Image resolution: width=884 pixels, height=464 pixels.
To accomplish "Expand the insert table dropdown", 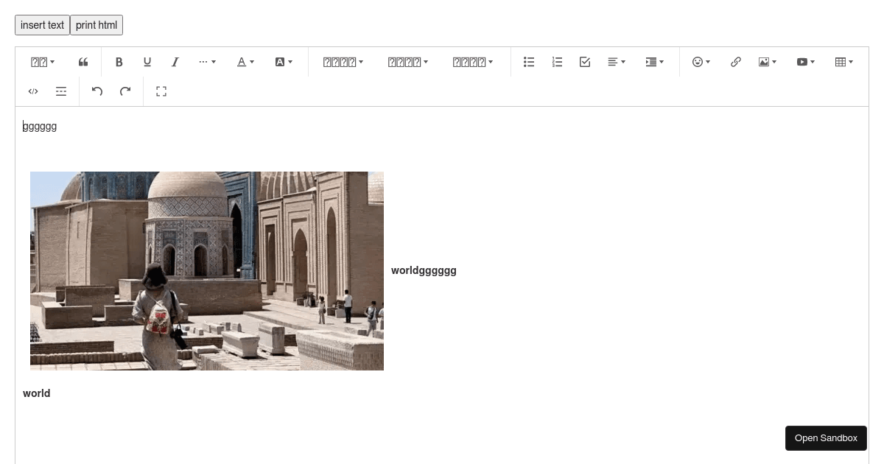I will [844, 62].
